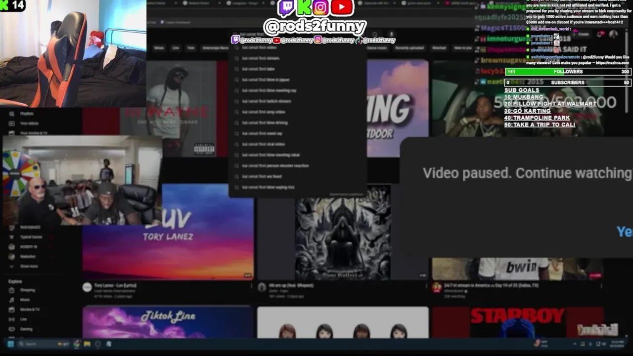Select suggestion 'kai cenat first stream'
The width and height of the screenshot is (633, 356).
297,58
